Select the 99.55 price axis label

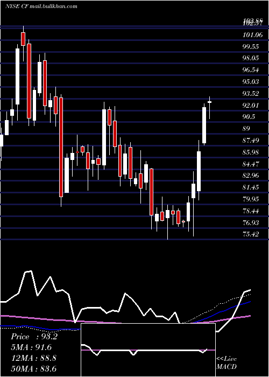click(x=251, y=47)
